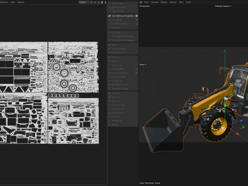Open Set UVW from Projection settings gear
248x186 pixels.
point(136,16)
